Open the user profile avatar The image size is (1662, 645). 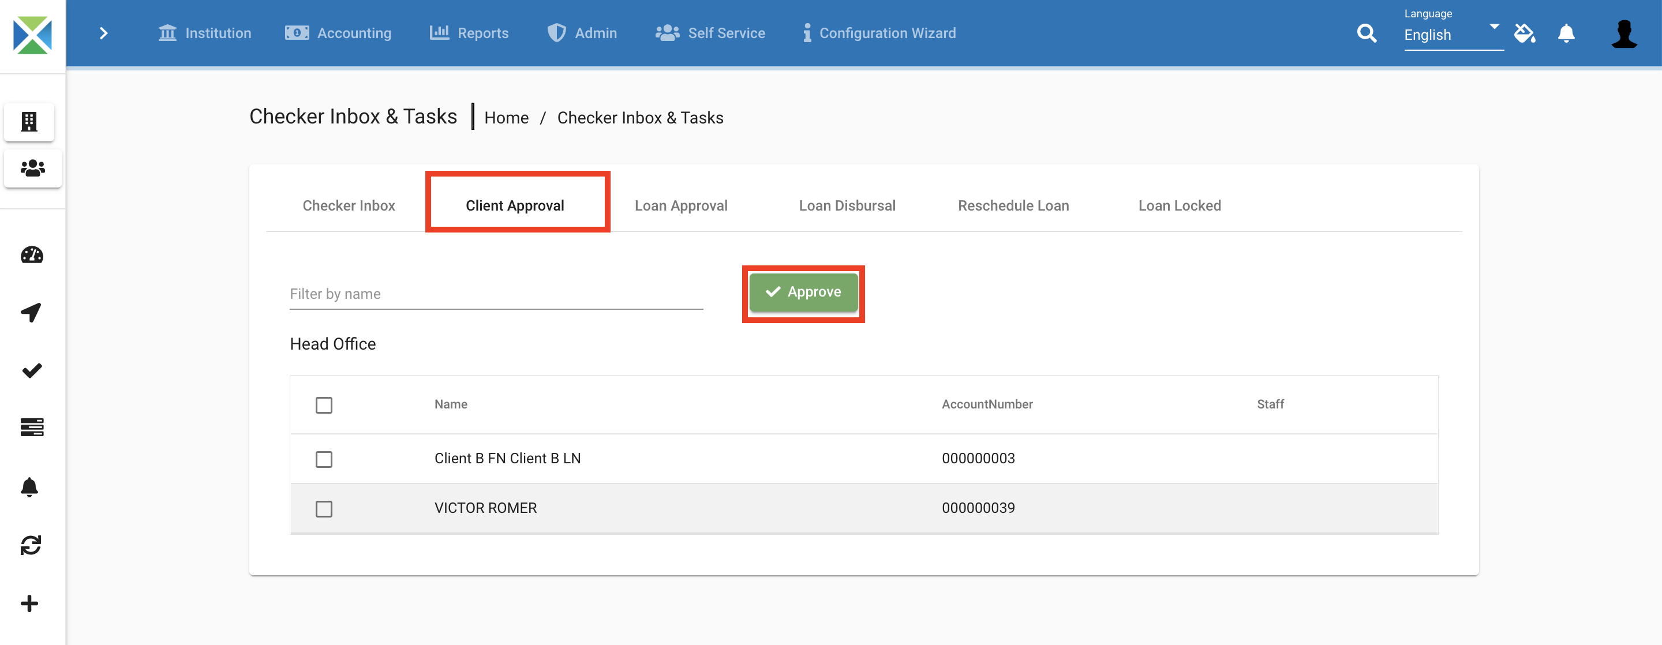(1623, 33)
